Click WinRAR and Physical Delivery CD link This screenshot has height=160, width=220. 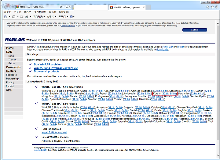click(x=56, y=68)
